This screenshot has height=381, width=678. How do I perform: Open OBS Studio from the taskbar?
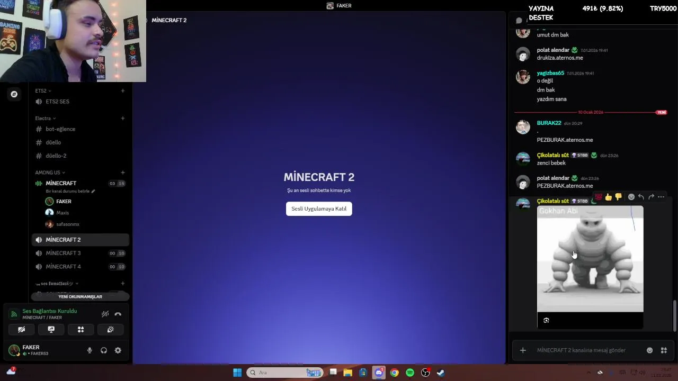coord(425,373)
